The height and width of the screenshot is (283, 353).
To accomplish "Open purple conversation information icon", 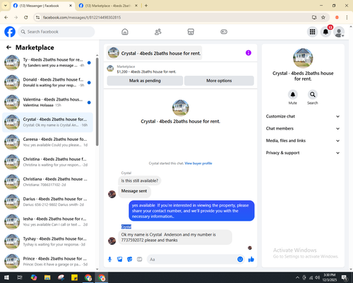I will pos(249,53).
